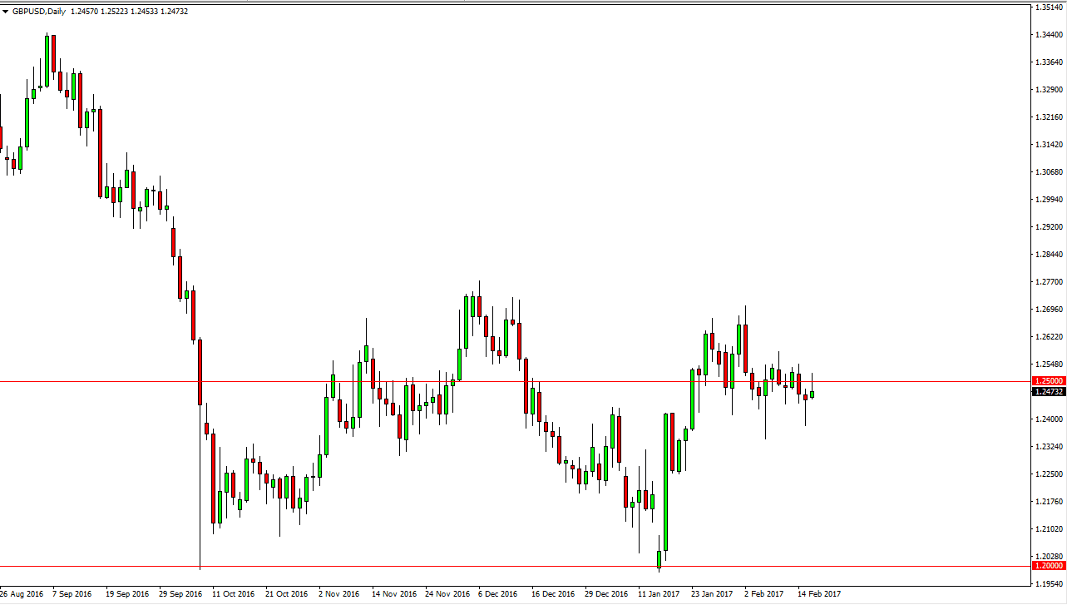Select the last candle on the chart
The image size is (1067, 605).
[x=813, y=393]
